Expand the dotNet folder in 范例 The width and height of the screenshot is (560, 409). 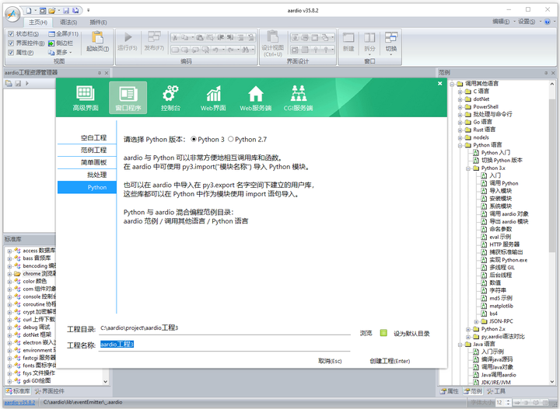click(x=460, y=99)
